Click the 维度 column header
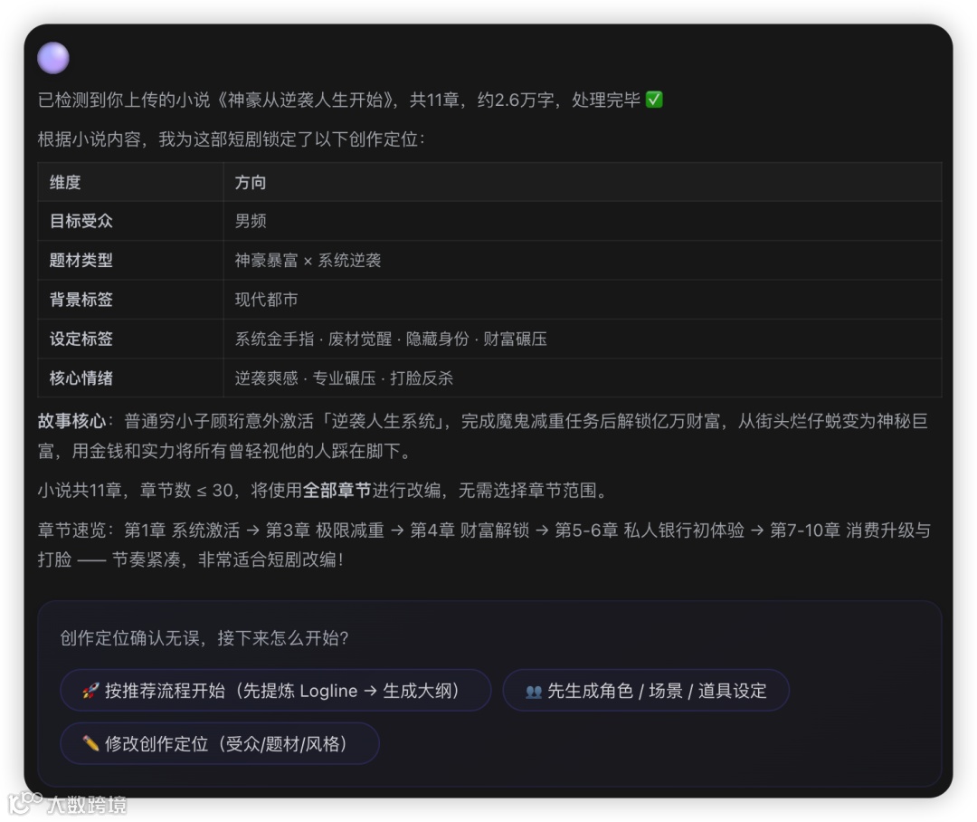This screenshot has height=822, width=977. (x=130, y=182)
